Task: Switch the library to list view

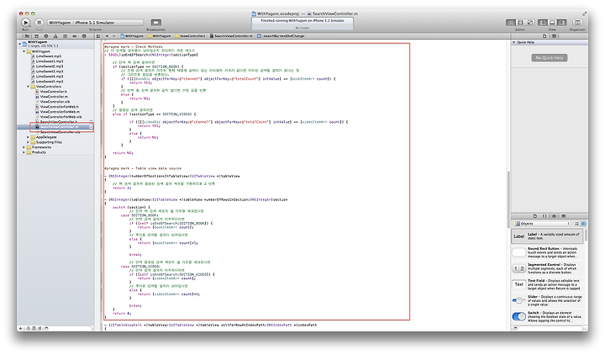Action: pos(583,224)
